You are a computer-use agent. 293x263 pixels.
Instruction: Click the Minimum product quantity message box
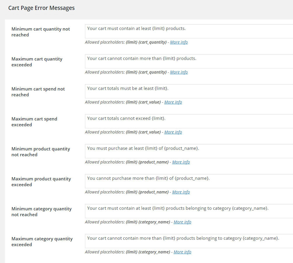coord(189,151)
